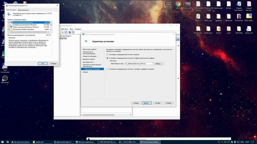257x144 pixels.
Task: Select Диспетчер Hyper-V root tree node
Action: pyautogui.click(x=66, y=36)
